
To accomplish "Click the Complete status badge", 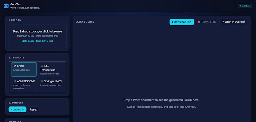I will 245,6.
